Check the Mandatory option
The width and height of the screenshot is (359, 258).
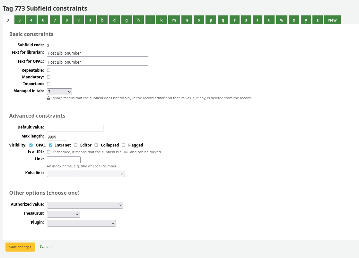click(49, 77)
